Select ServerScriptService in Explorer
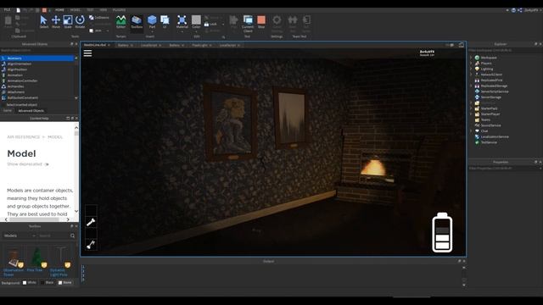This screenshot has height=305, width=543. 494,91
